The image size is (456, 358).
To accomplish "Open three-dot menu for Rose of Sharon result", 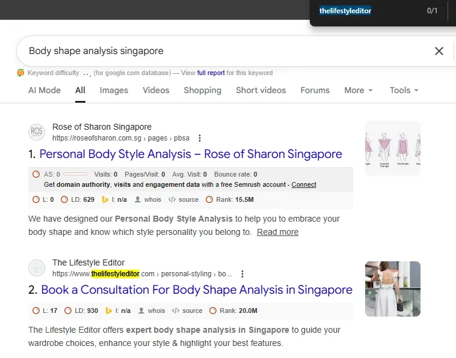I will [x=200, y=138].
